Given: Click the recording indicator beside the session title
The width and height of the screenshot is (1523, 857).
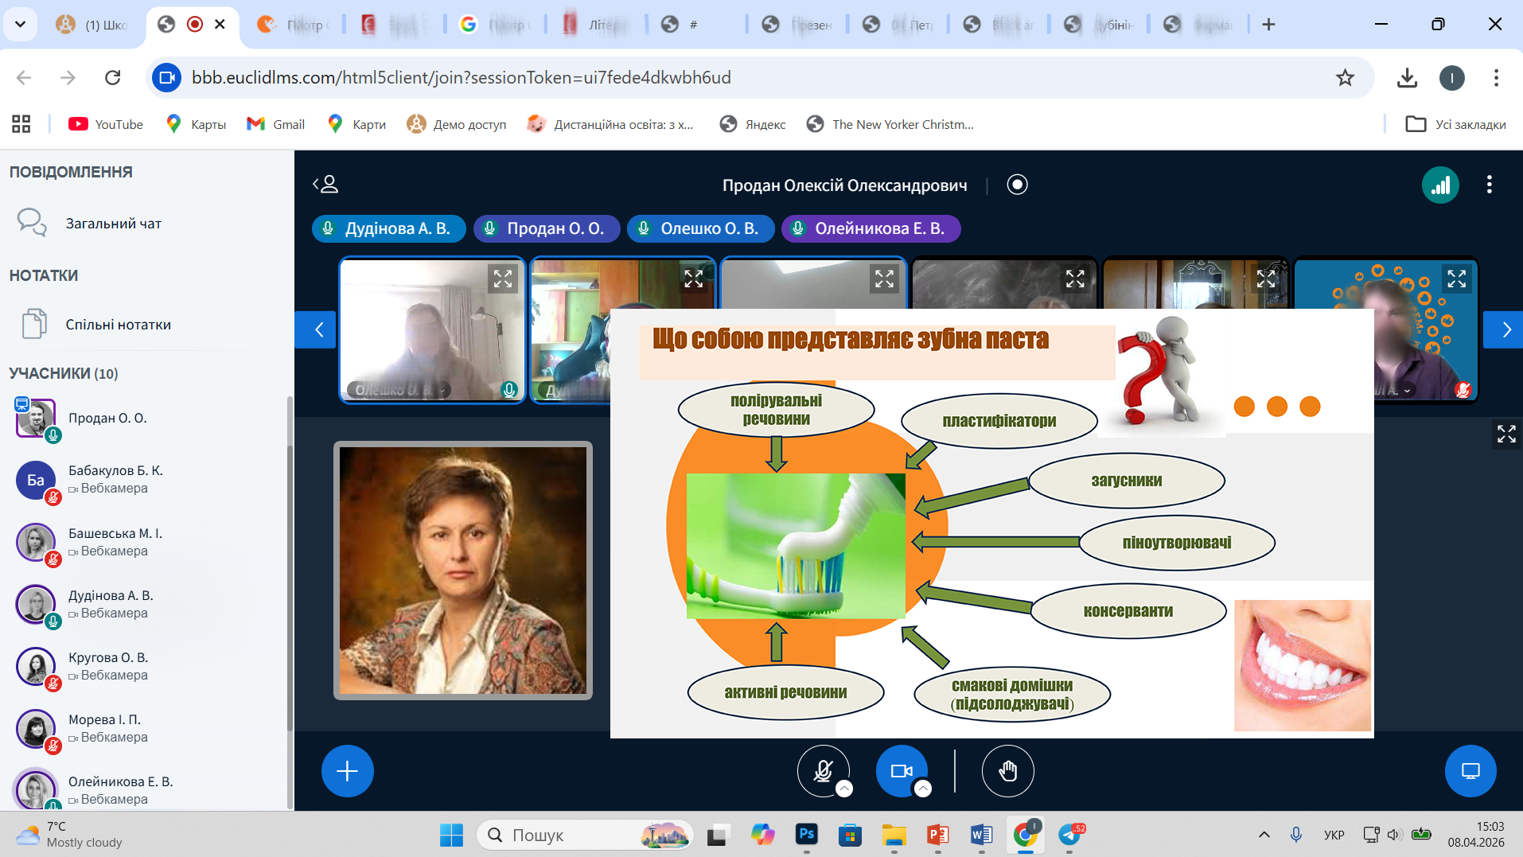Looking at the screenshot, I should pos(1017,185).
